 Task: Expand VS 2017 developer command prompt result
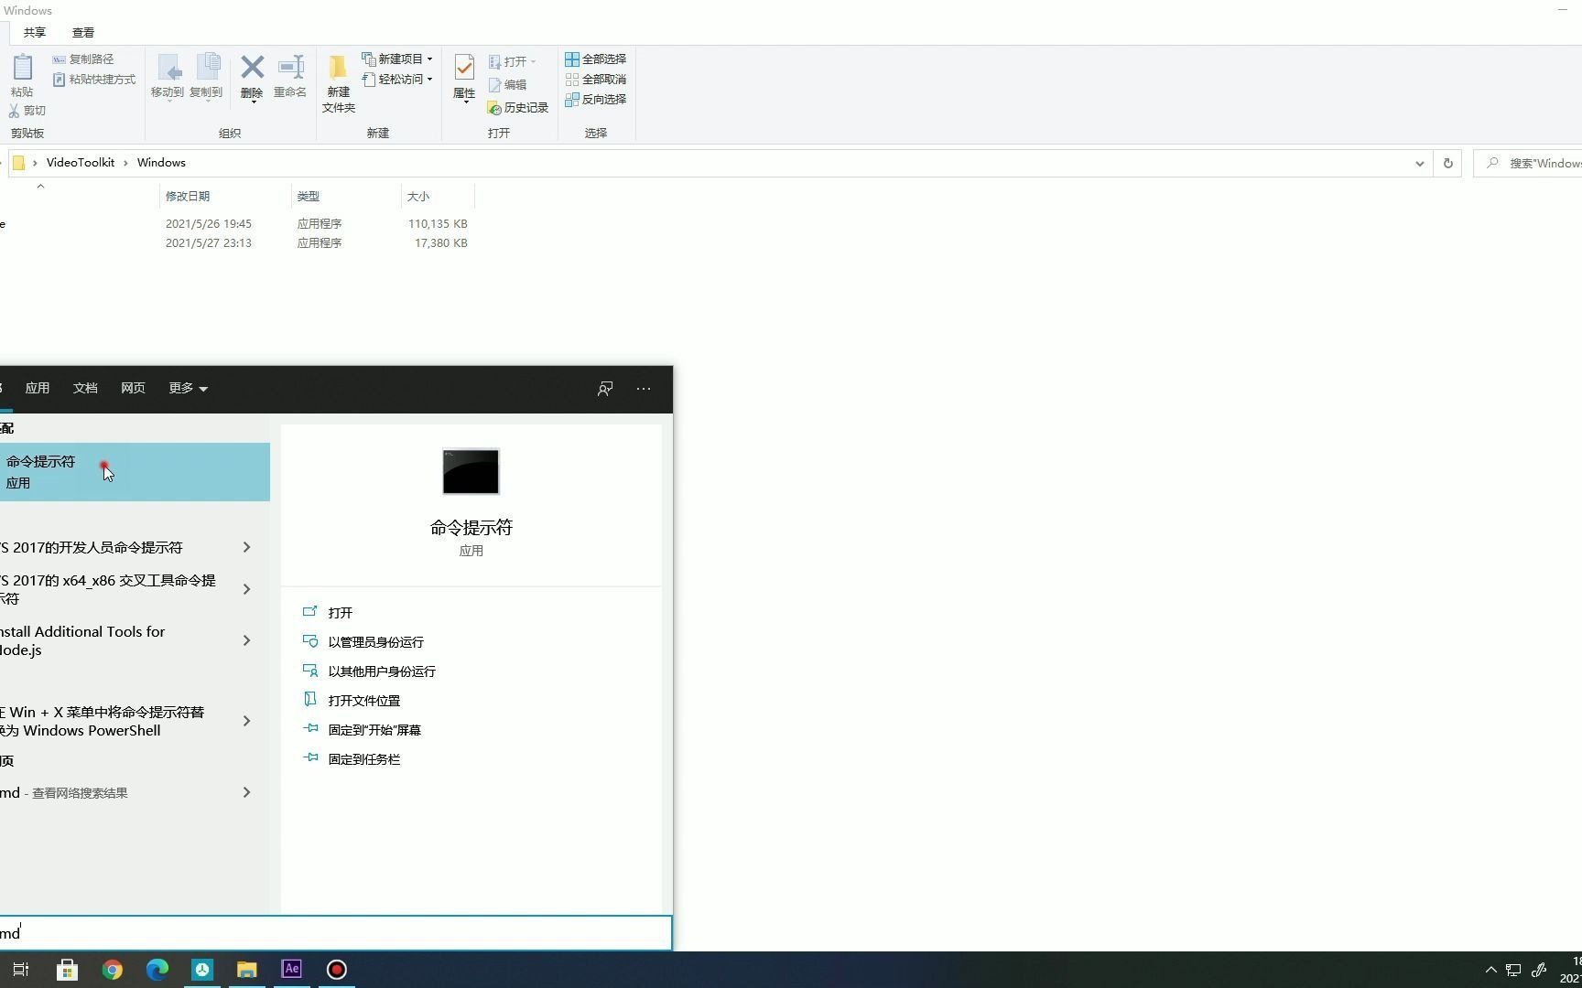coord(246,547)
